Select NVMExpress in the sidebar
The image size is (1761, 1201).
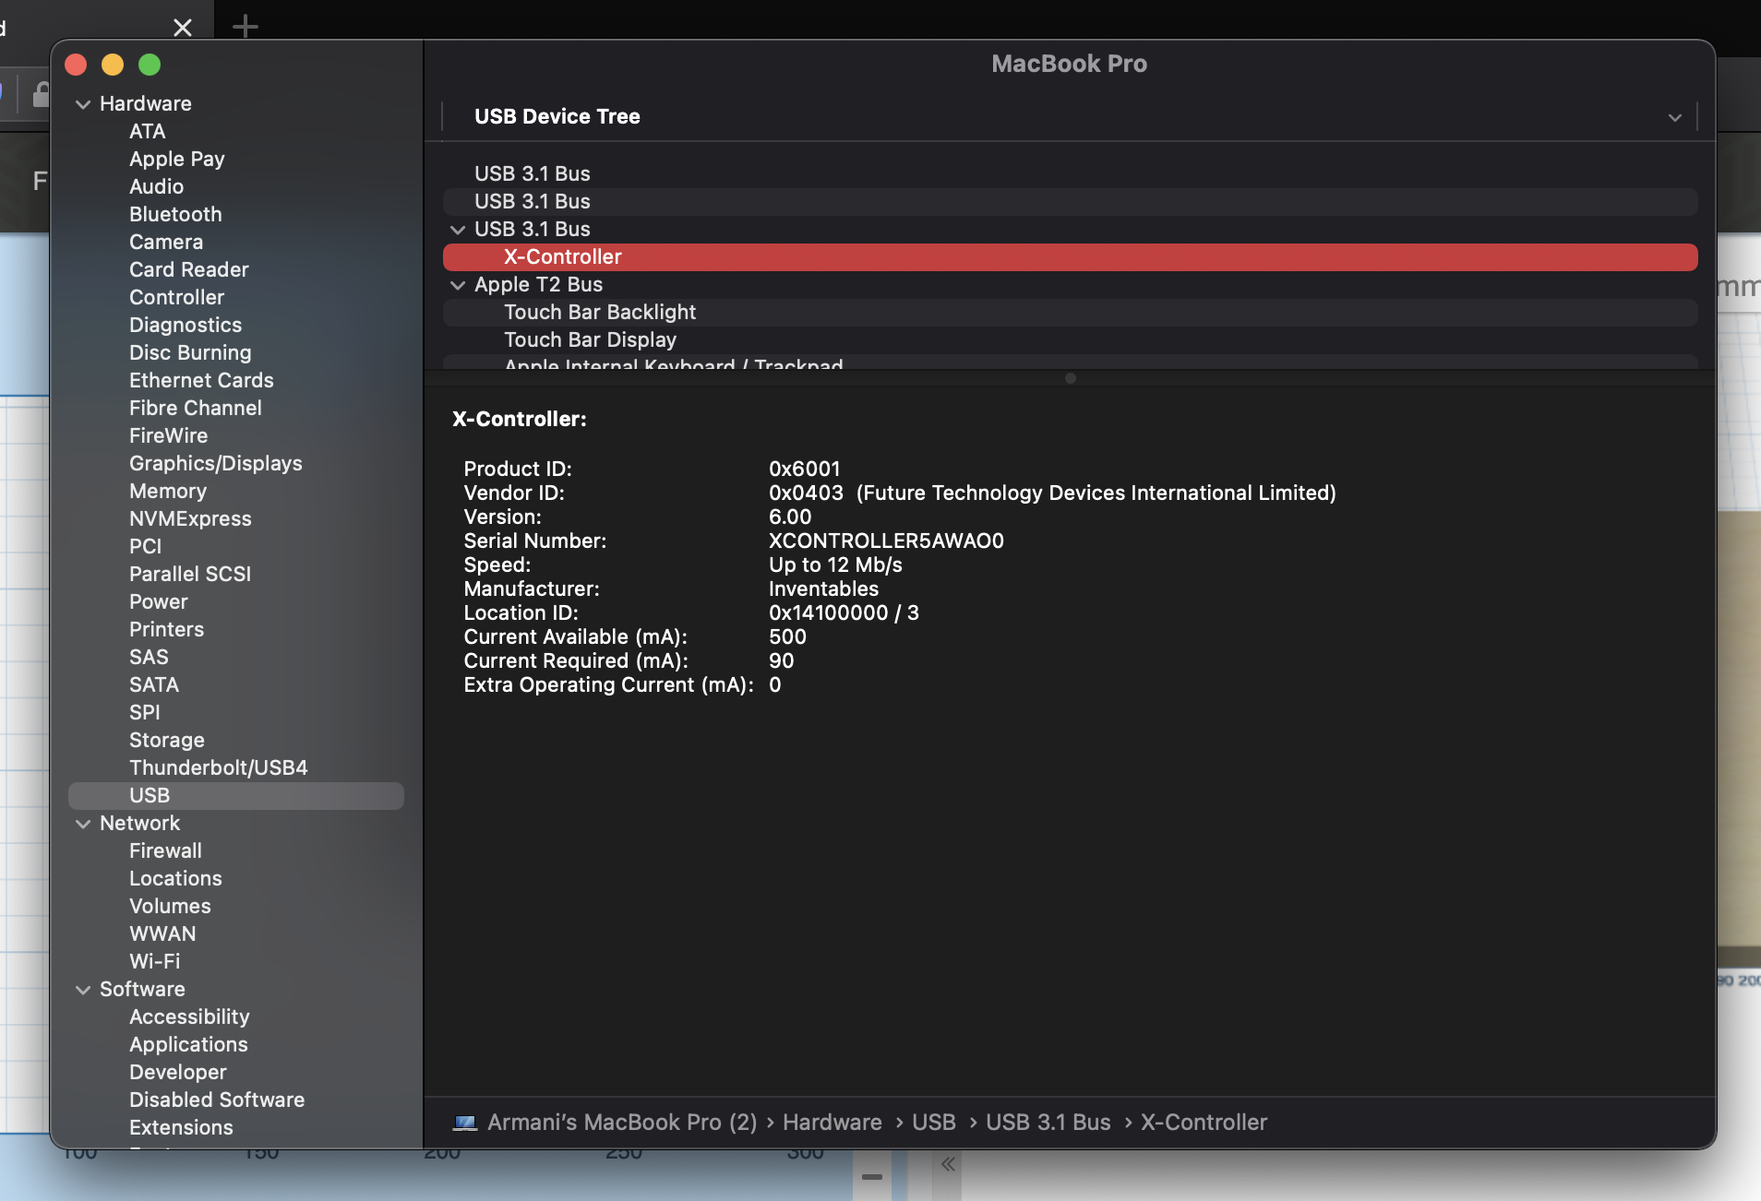point(190,519)
